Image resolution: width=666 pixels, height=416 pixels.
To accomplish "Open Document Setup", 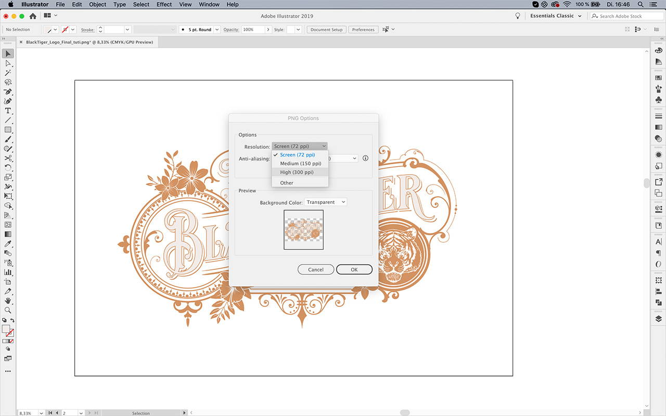I will [x=326, y=30].
